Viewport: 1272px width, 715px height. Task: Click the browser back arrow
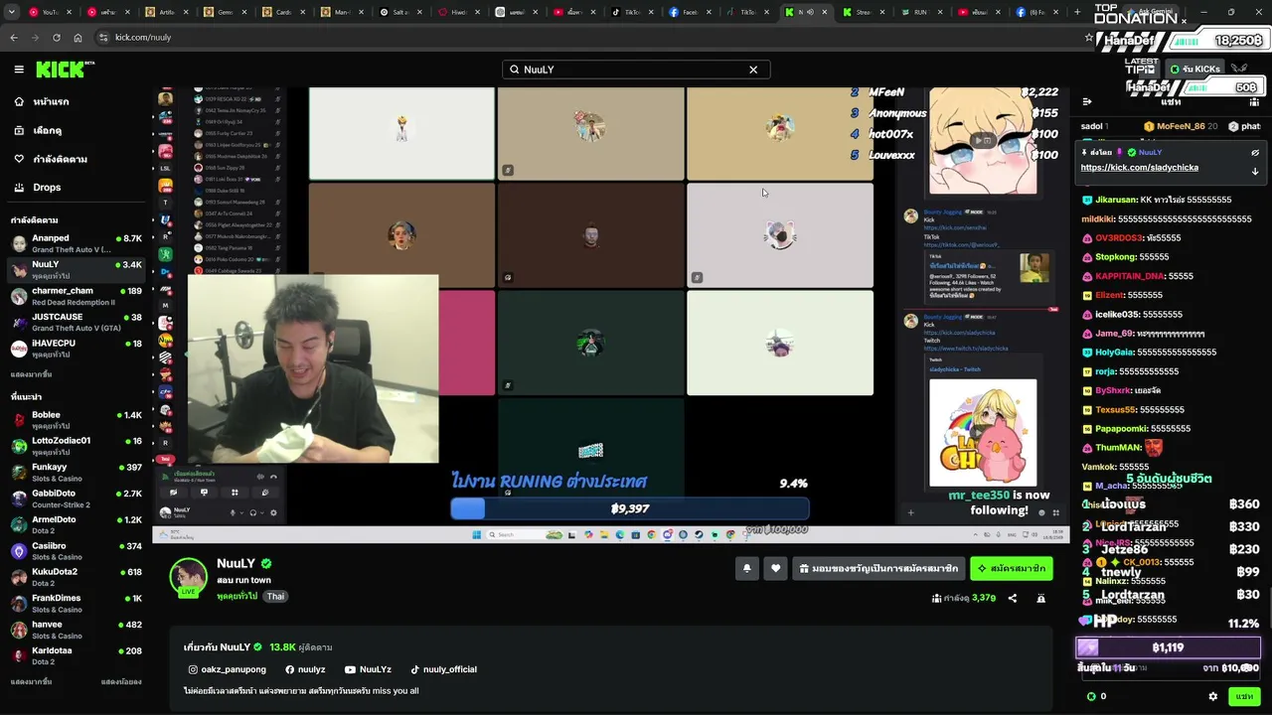coord(14,38)
